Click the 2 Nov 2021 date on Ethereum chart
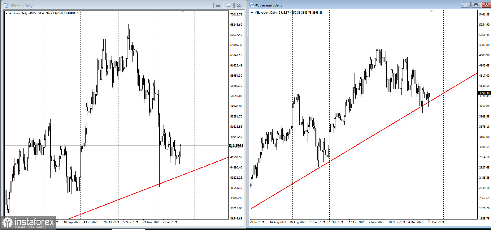This screenshot has width=491, height=230. (x=376, y=222)
